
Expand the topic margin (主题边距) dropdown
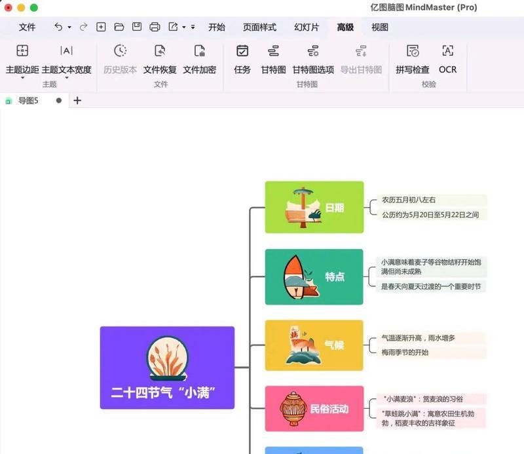coord(22,78)
